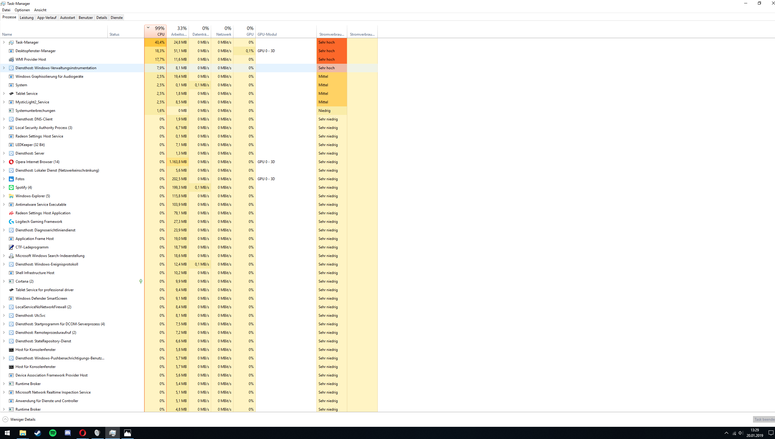Click the CTF-Ladeprogramm process icon
Screen dimensions: 775x439
[11, 247]
